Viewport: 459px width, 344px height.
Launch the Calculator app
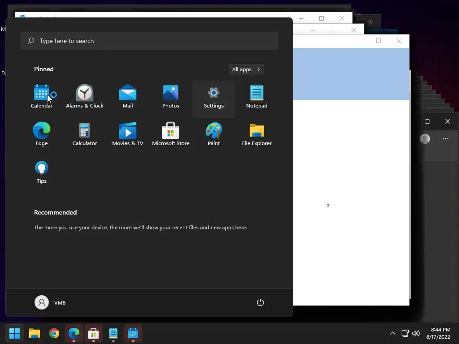pos(85,134)
